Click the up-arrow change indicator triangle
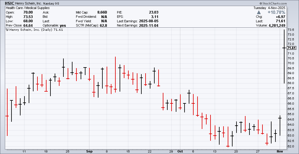 [x=259, y=12]
